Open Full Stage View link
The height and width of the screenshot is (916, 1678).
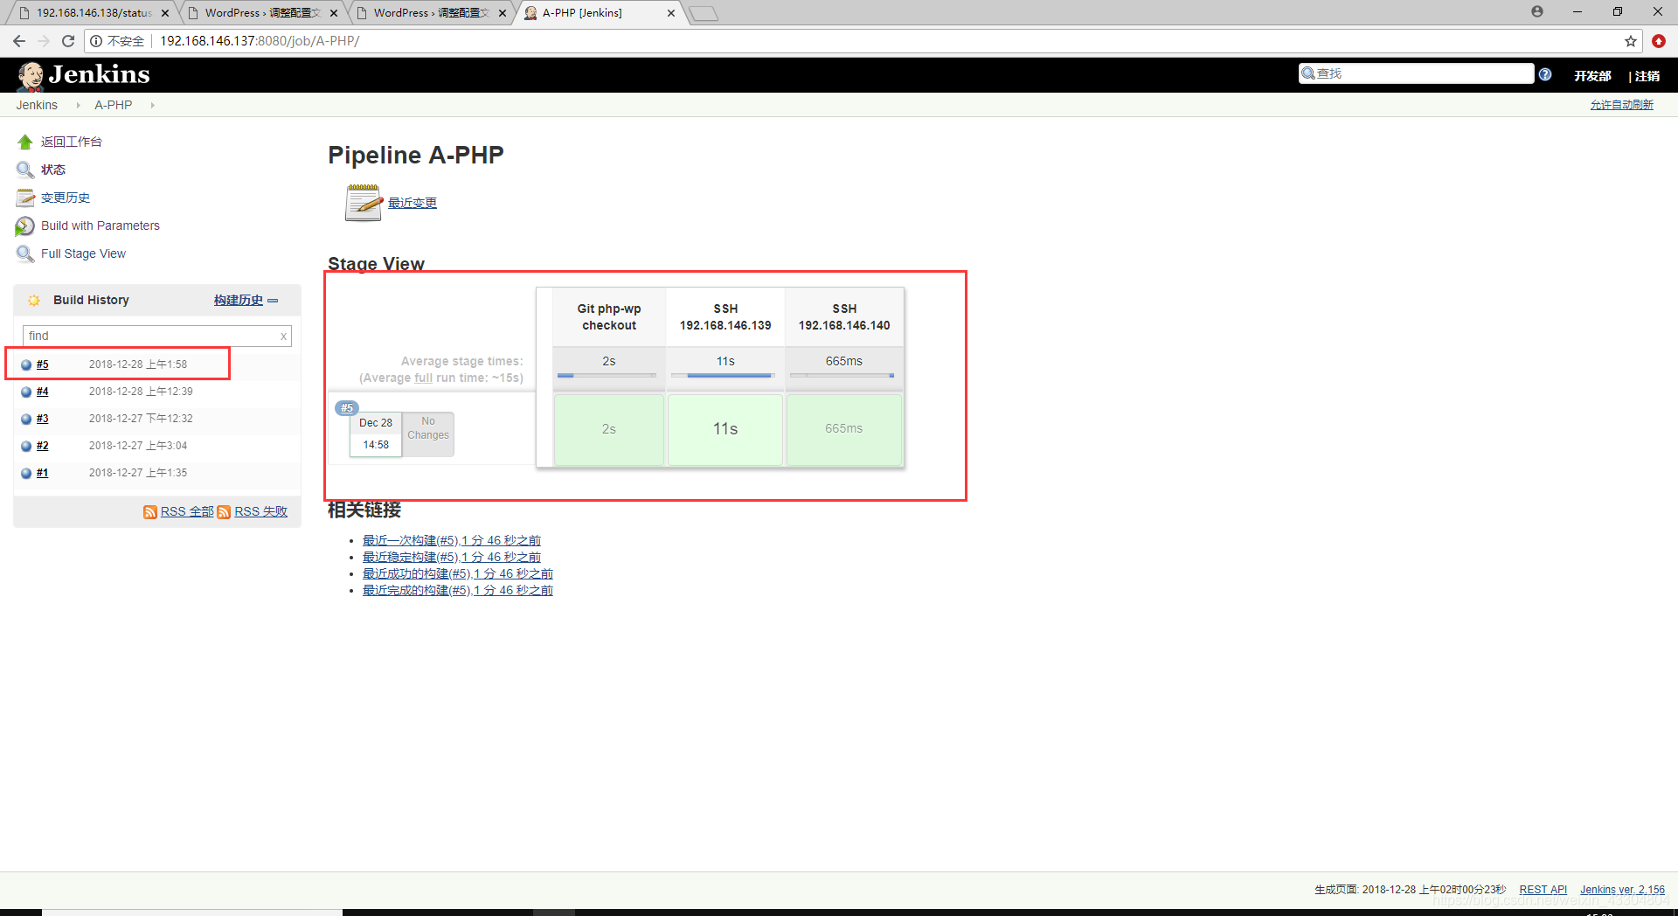coord(83,253)
